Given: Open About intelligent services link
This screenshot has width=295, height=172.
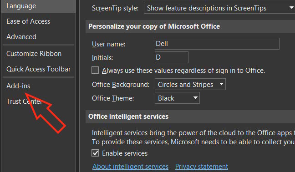Looking at the screenshot, I should pyautogui.click(x=130, y=167).
